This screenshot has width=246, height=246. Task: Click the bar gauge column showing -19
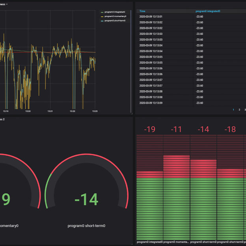click(150, 187)
